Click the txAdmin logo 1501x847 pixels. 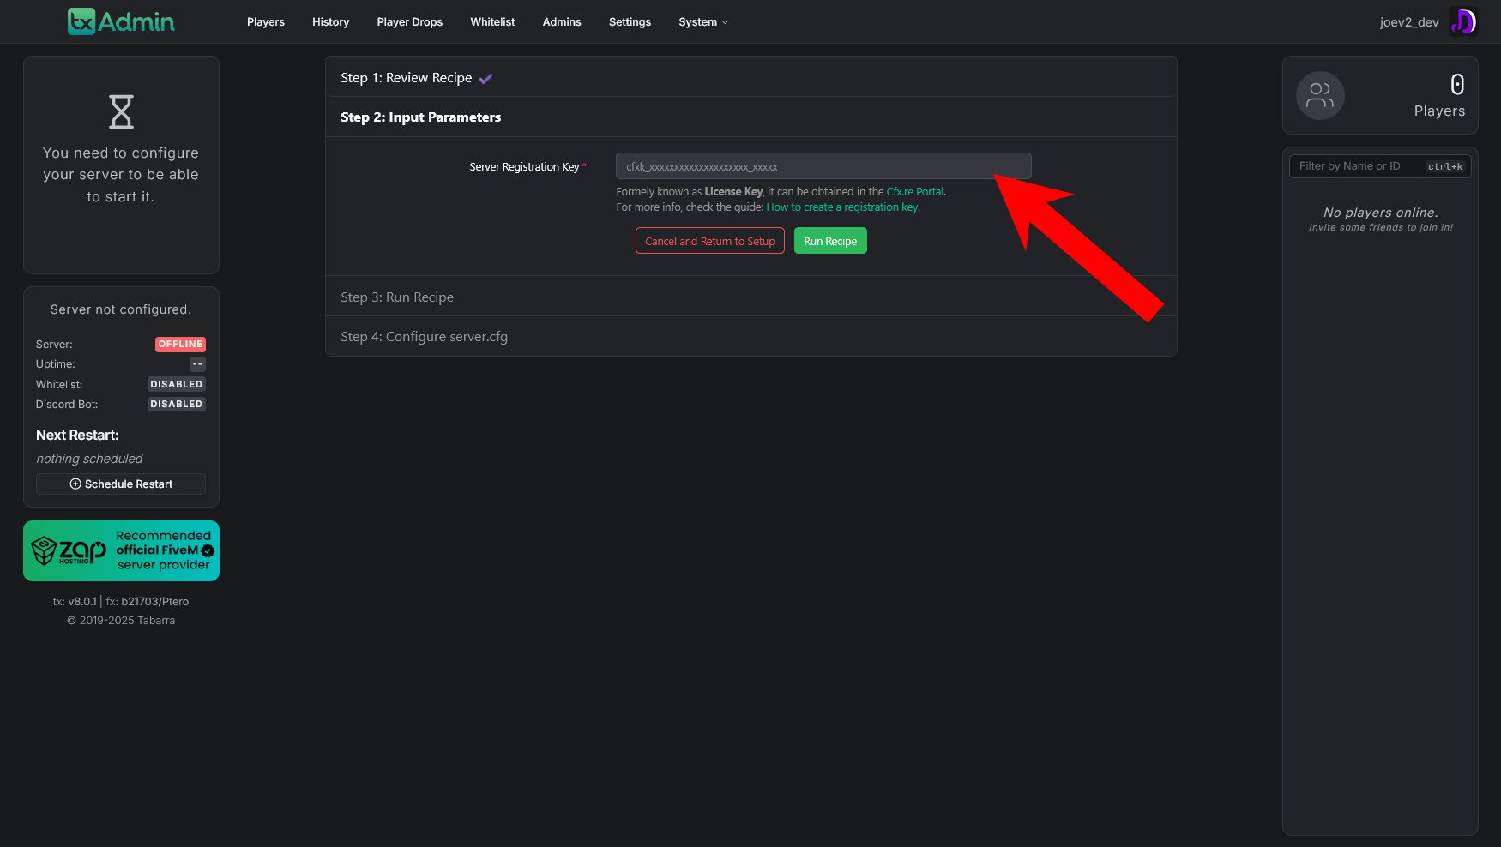click(x=121, y=21)
